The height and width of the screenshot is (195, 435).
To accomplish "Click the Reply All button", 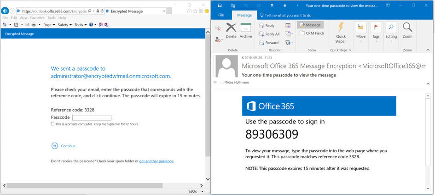I will coord(269,34).
